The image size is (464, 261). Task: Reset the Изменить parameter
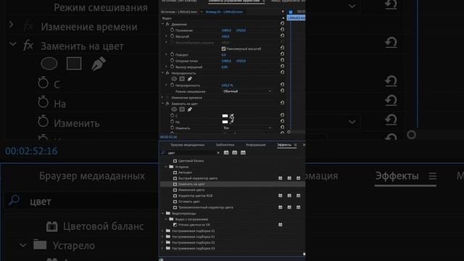(282, 128)
